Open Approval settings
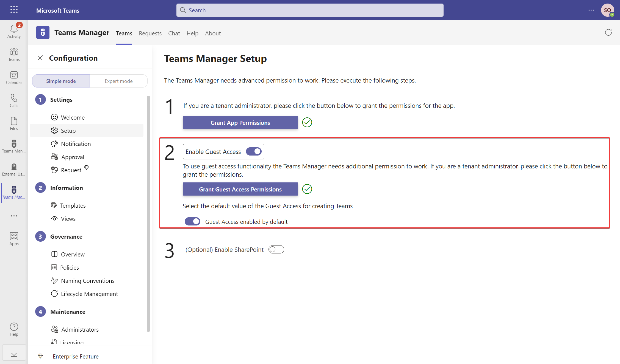Image resolution: width=620 pixels, height=364 pixels. click(87, 157)
